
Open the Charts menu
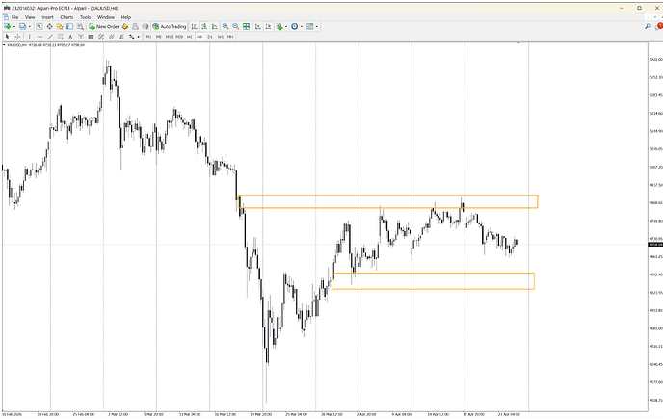(66, 17)
